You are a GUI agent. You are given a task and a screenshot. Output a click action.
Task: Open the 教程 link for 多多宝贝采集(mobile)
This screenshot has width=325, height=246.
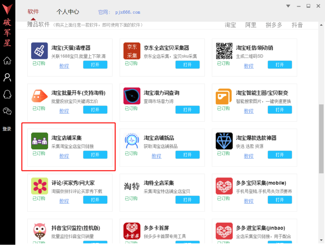249,201
